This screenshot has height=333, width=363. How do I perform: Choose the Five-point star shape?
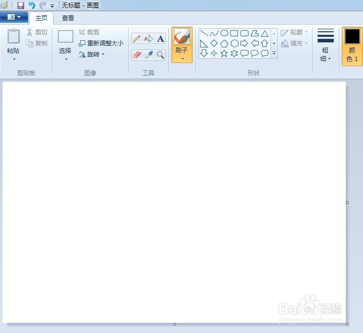(224, 53)
